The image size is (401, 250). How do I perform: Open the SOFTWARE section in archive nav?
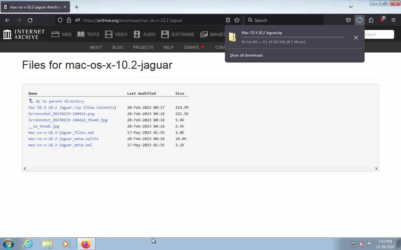coord(178,34)
